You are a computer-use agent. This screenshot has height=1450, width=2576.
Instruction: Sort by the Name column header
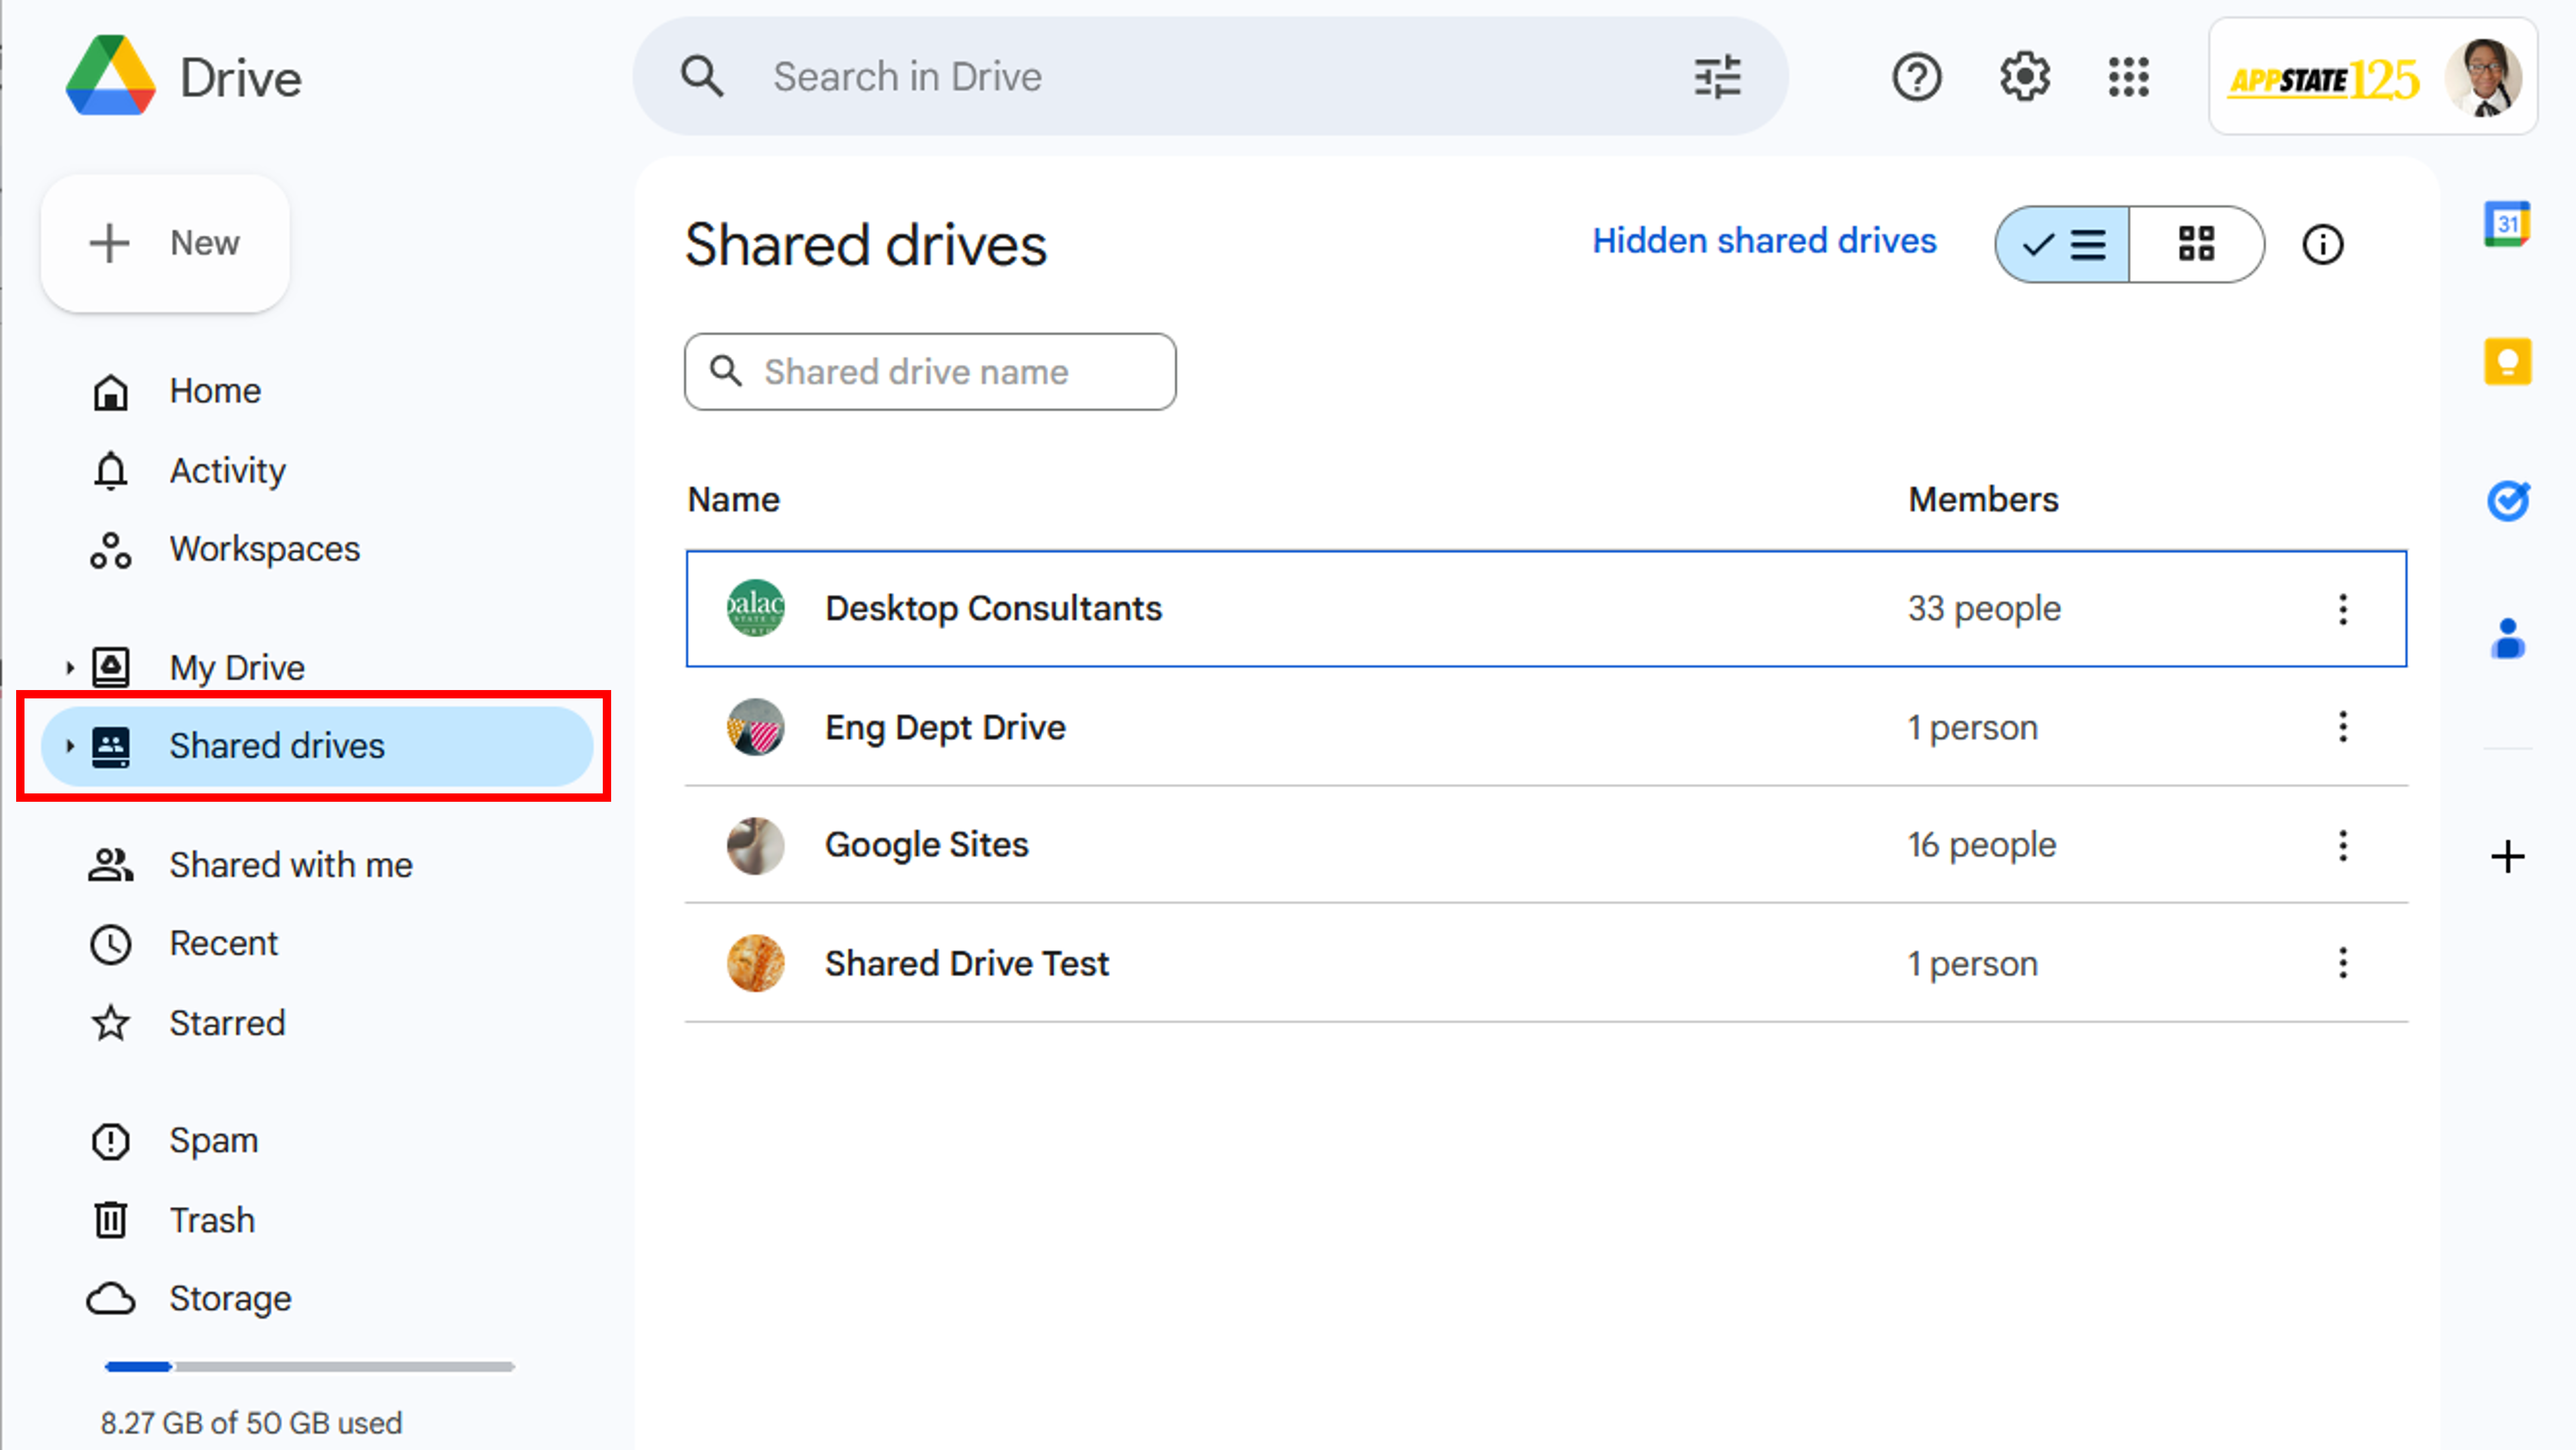click(733, 499)
